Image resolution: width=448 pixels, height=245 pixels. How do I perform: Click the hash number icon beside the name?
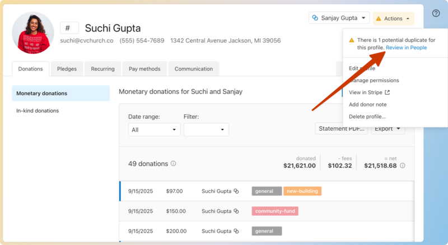coord(69,28)
